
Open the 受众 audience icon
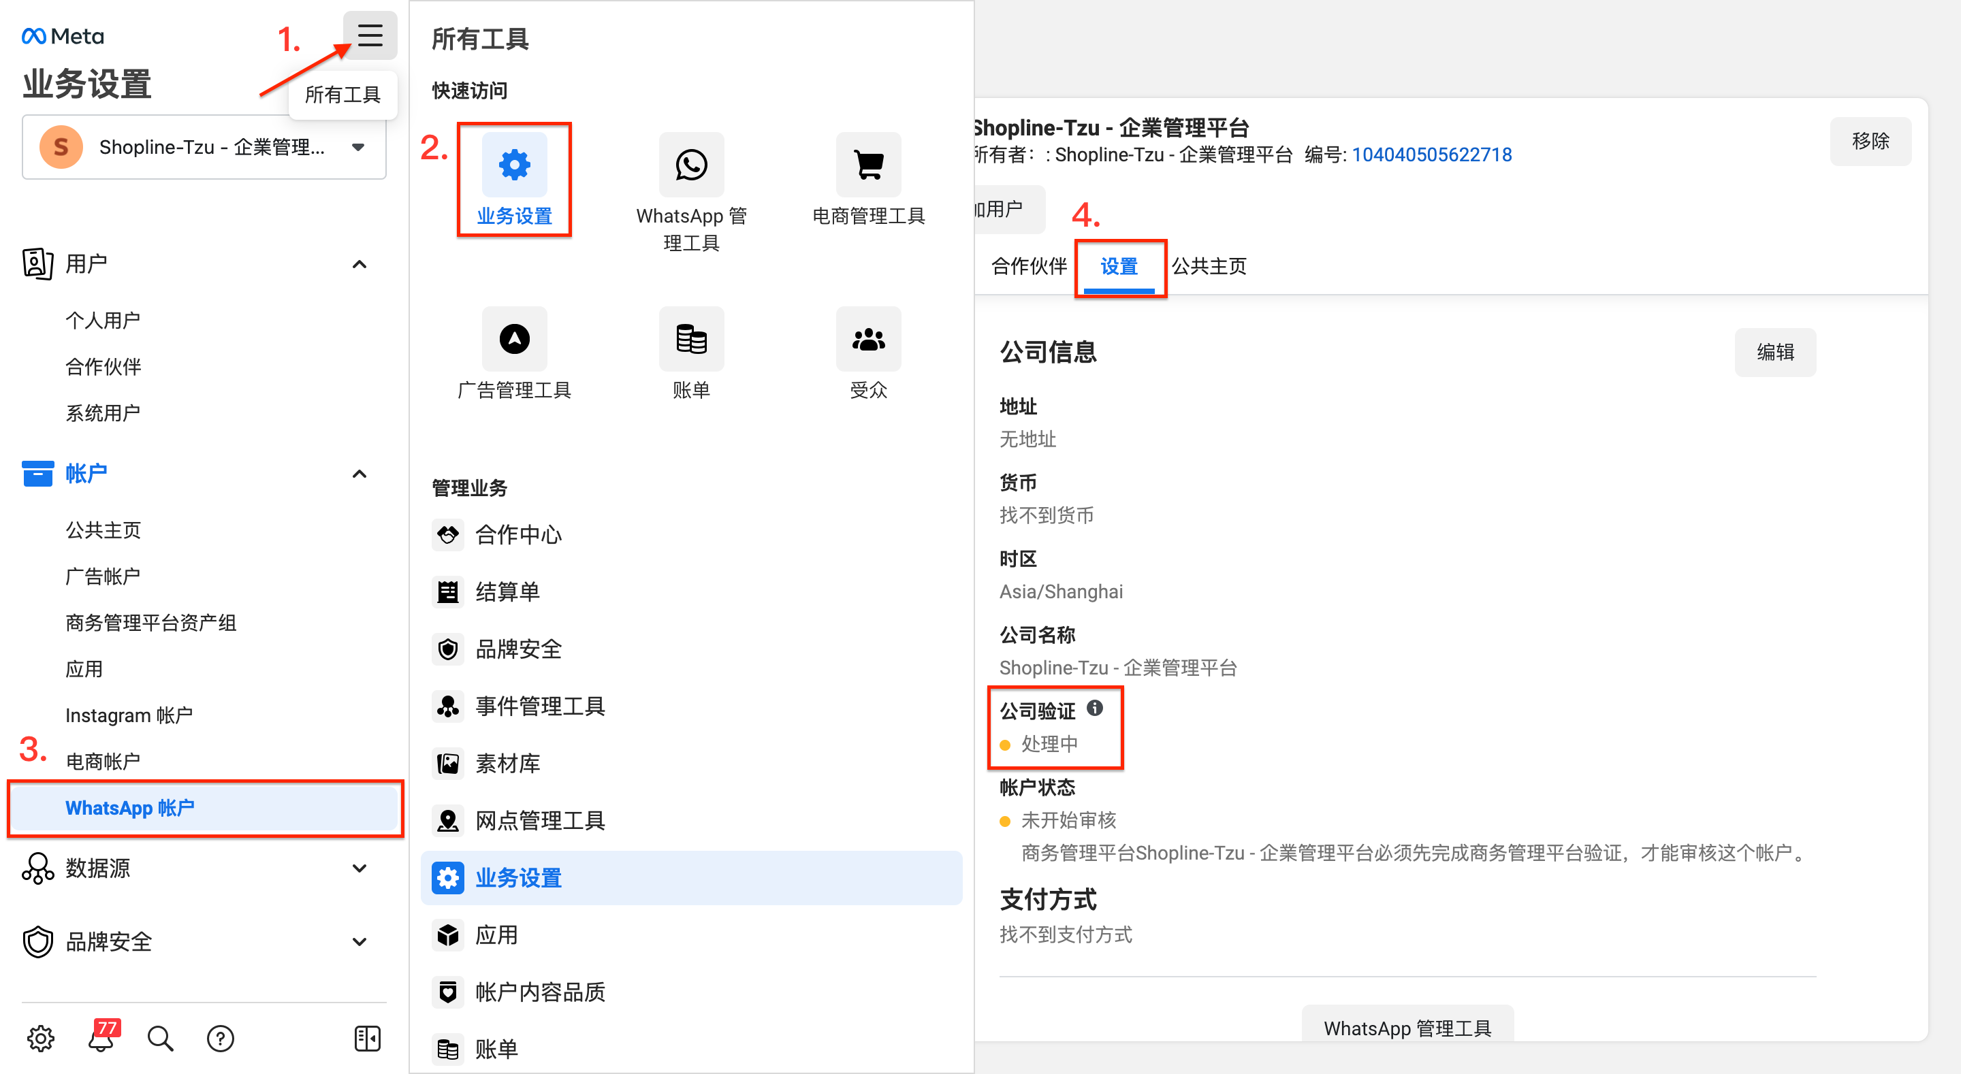coord(868,339)
